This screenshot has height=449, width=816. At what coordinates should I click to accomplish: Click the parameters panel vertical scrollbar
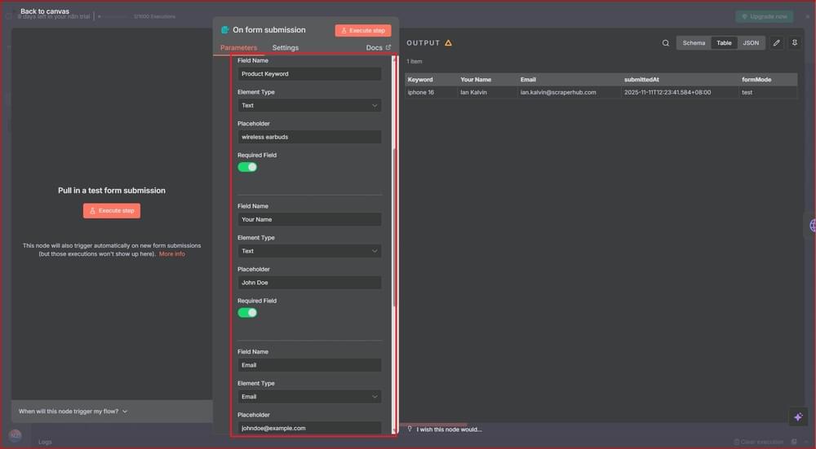(393, 228)
